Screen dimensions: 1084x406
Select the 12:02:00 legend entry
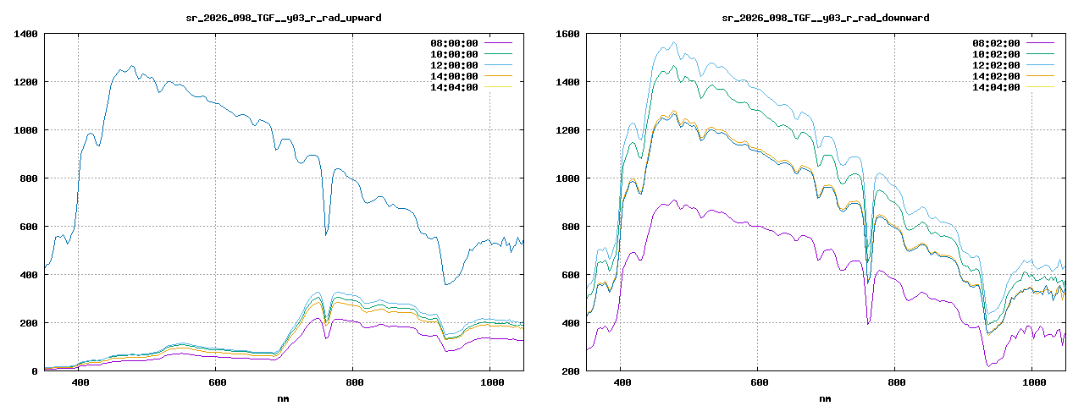click(x=996, y=65)
